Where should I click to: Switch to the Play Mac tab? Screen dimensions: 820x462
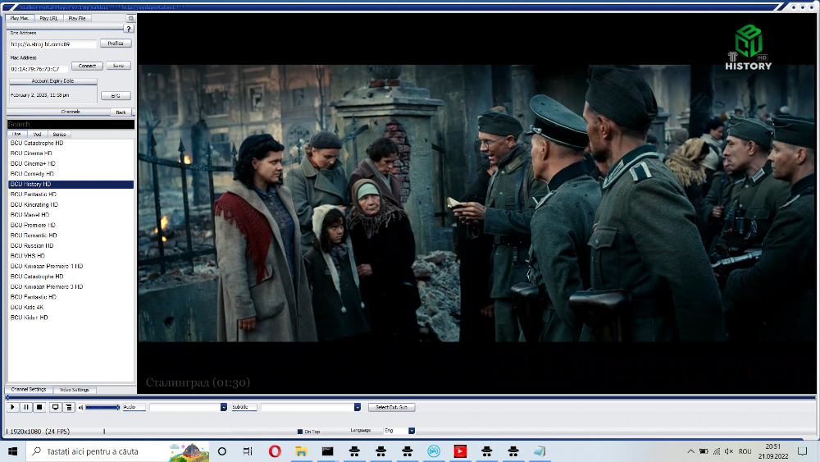[20, 18]
